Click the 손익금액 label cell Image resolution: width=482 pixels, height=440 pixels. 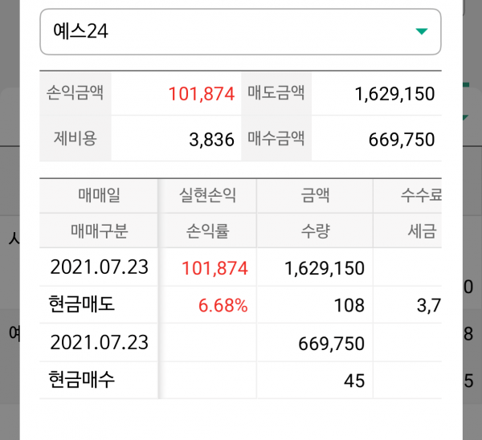(x=75, y=93)
